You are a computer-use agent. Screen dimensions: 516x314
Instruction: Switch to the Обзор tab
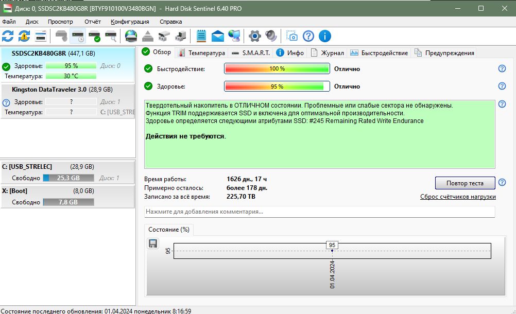click(x=157, y=52)
